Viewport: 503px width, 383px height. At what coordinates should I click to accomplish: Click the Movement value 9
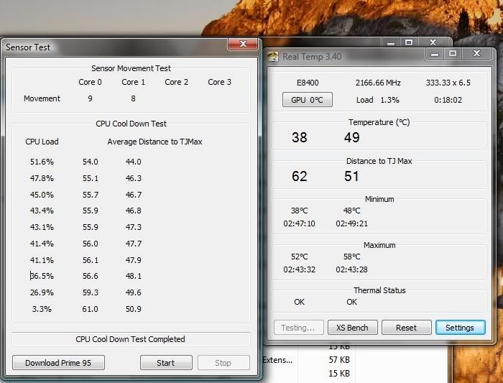point(90,98)
